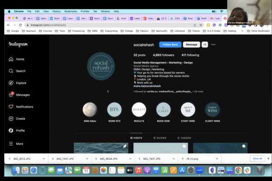Open Profile in sidebar

[x=17, y=131]
